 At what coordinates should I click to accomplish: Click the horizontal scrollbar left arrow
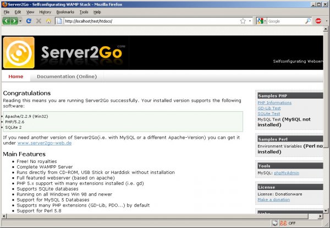click(4, 216)
